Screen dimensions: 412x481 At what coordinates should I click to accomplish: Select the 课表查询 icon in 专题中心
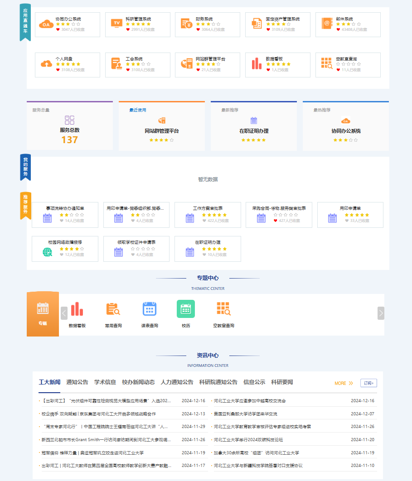click(150, 308)
